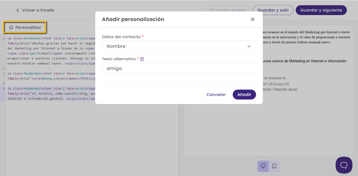
Task: Click the Reportar abuso link
Action: coord(286,89)
